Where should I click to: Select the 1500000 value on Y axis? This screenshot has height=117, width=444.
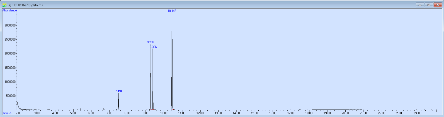(10, 68)
